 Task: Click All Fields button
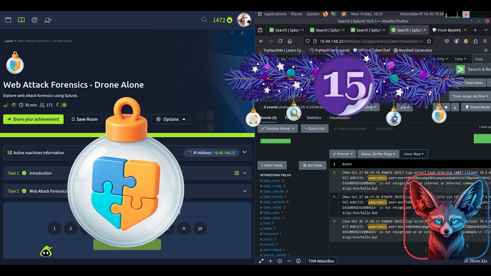coord(313,165)
